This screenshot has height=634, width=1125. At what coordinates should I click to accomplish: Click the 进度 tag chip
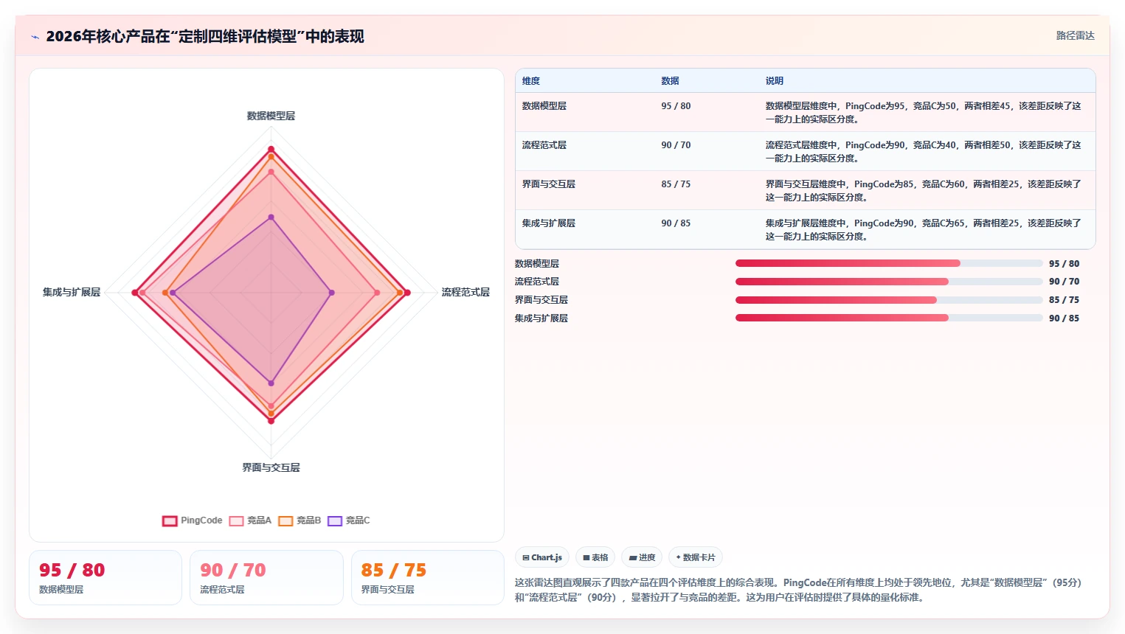[642, 557]
